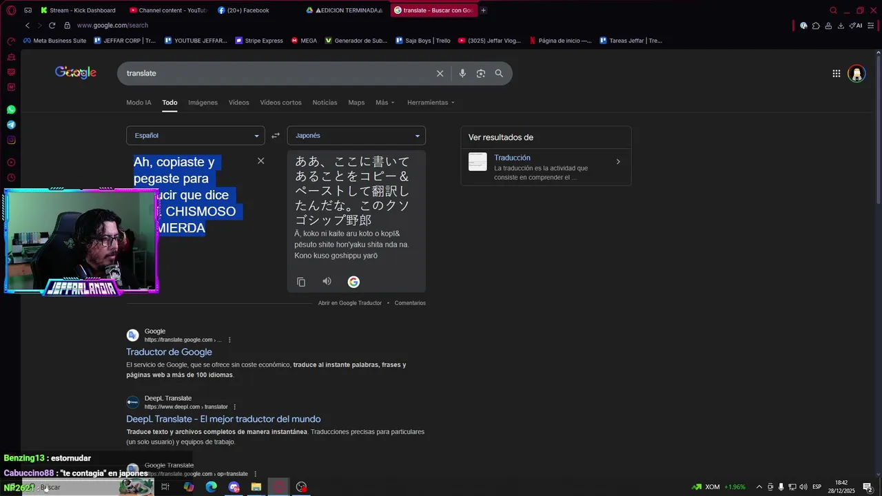The height and width of the screenshot is (496, 882).
Task: Open the volume icon in system tray
Action: pos(803,487)
